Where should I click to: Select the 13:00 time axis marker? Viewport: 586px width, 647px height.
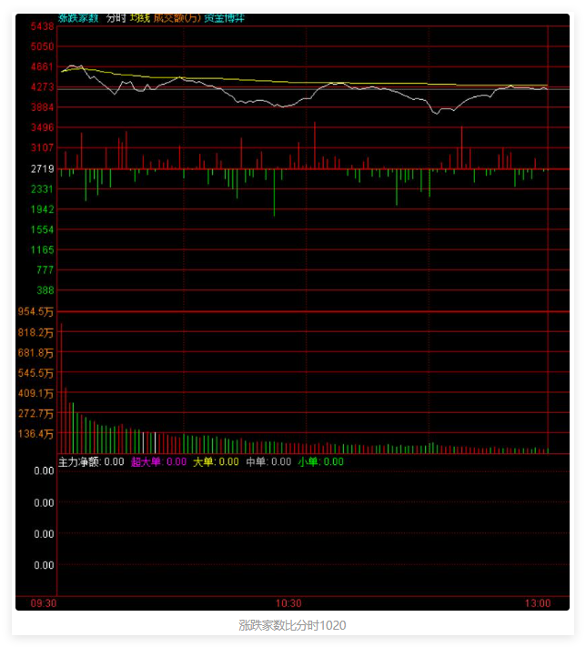538,603
